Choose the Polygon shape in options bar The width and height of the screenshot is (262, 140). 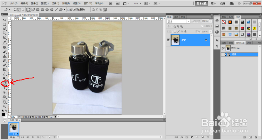52,9
